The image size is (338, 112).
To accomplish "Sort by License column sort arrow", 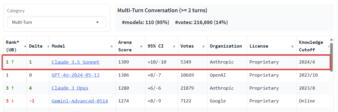I will pos(292,46).
